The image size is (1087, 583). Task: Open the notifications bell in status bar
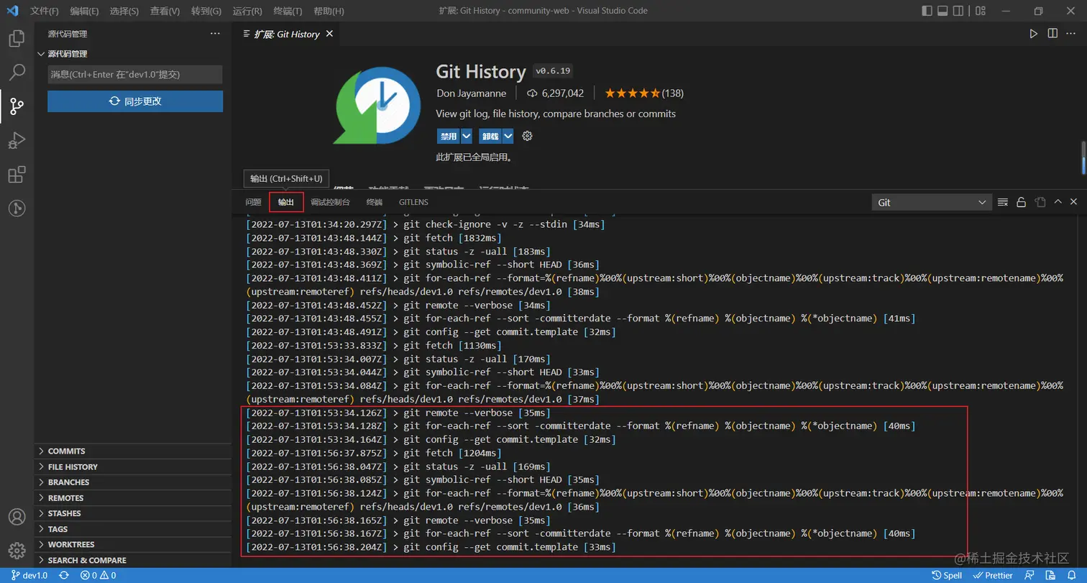coord(1073,576)
